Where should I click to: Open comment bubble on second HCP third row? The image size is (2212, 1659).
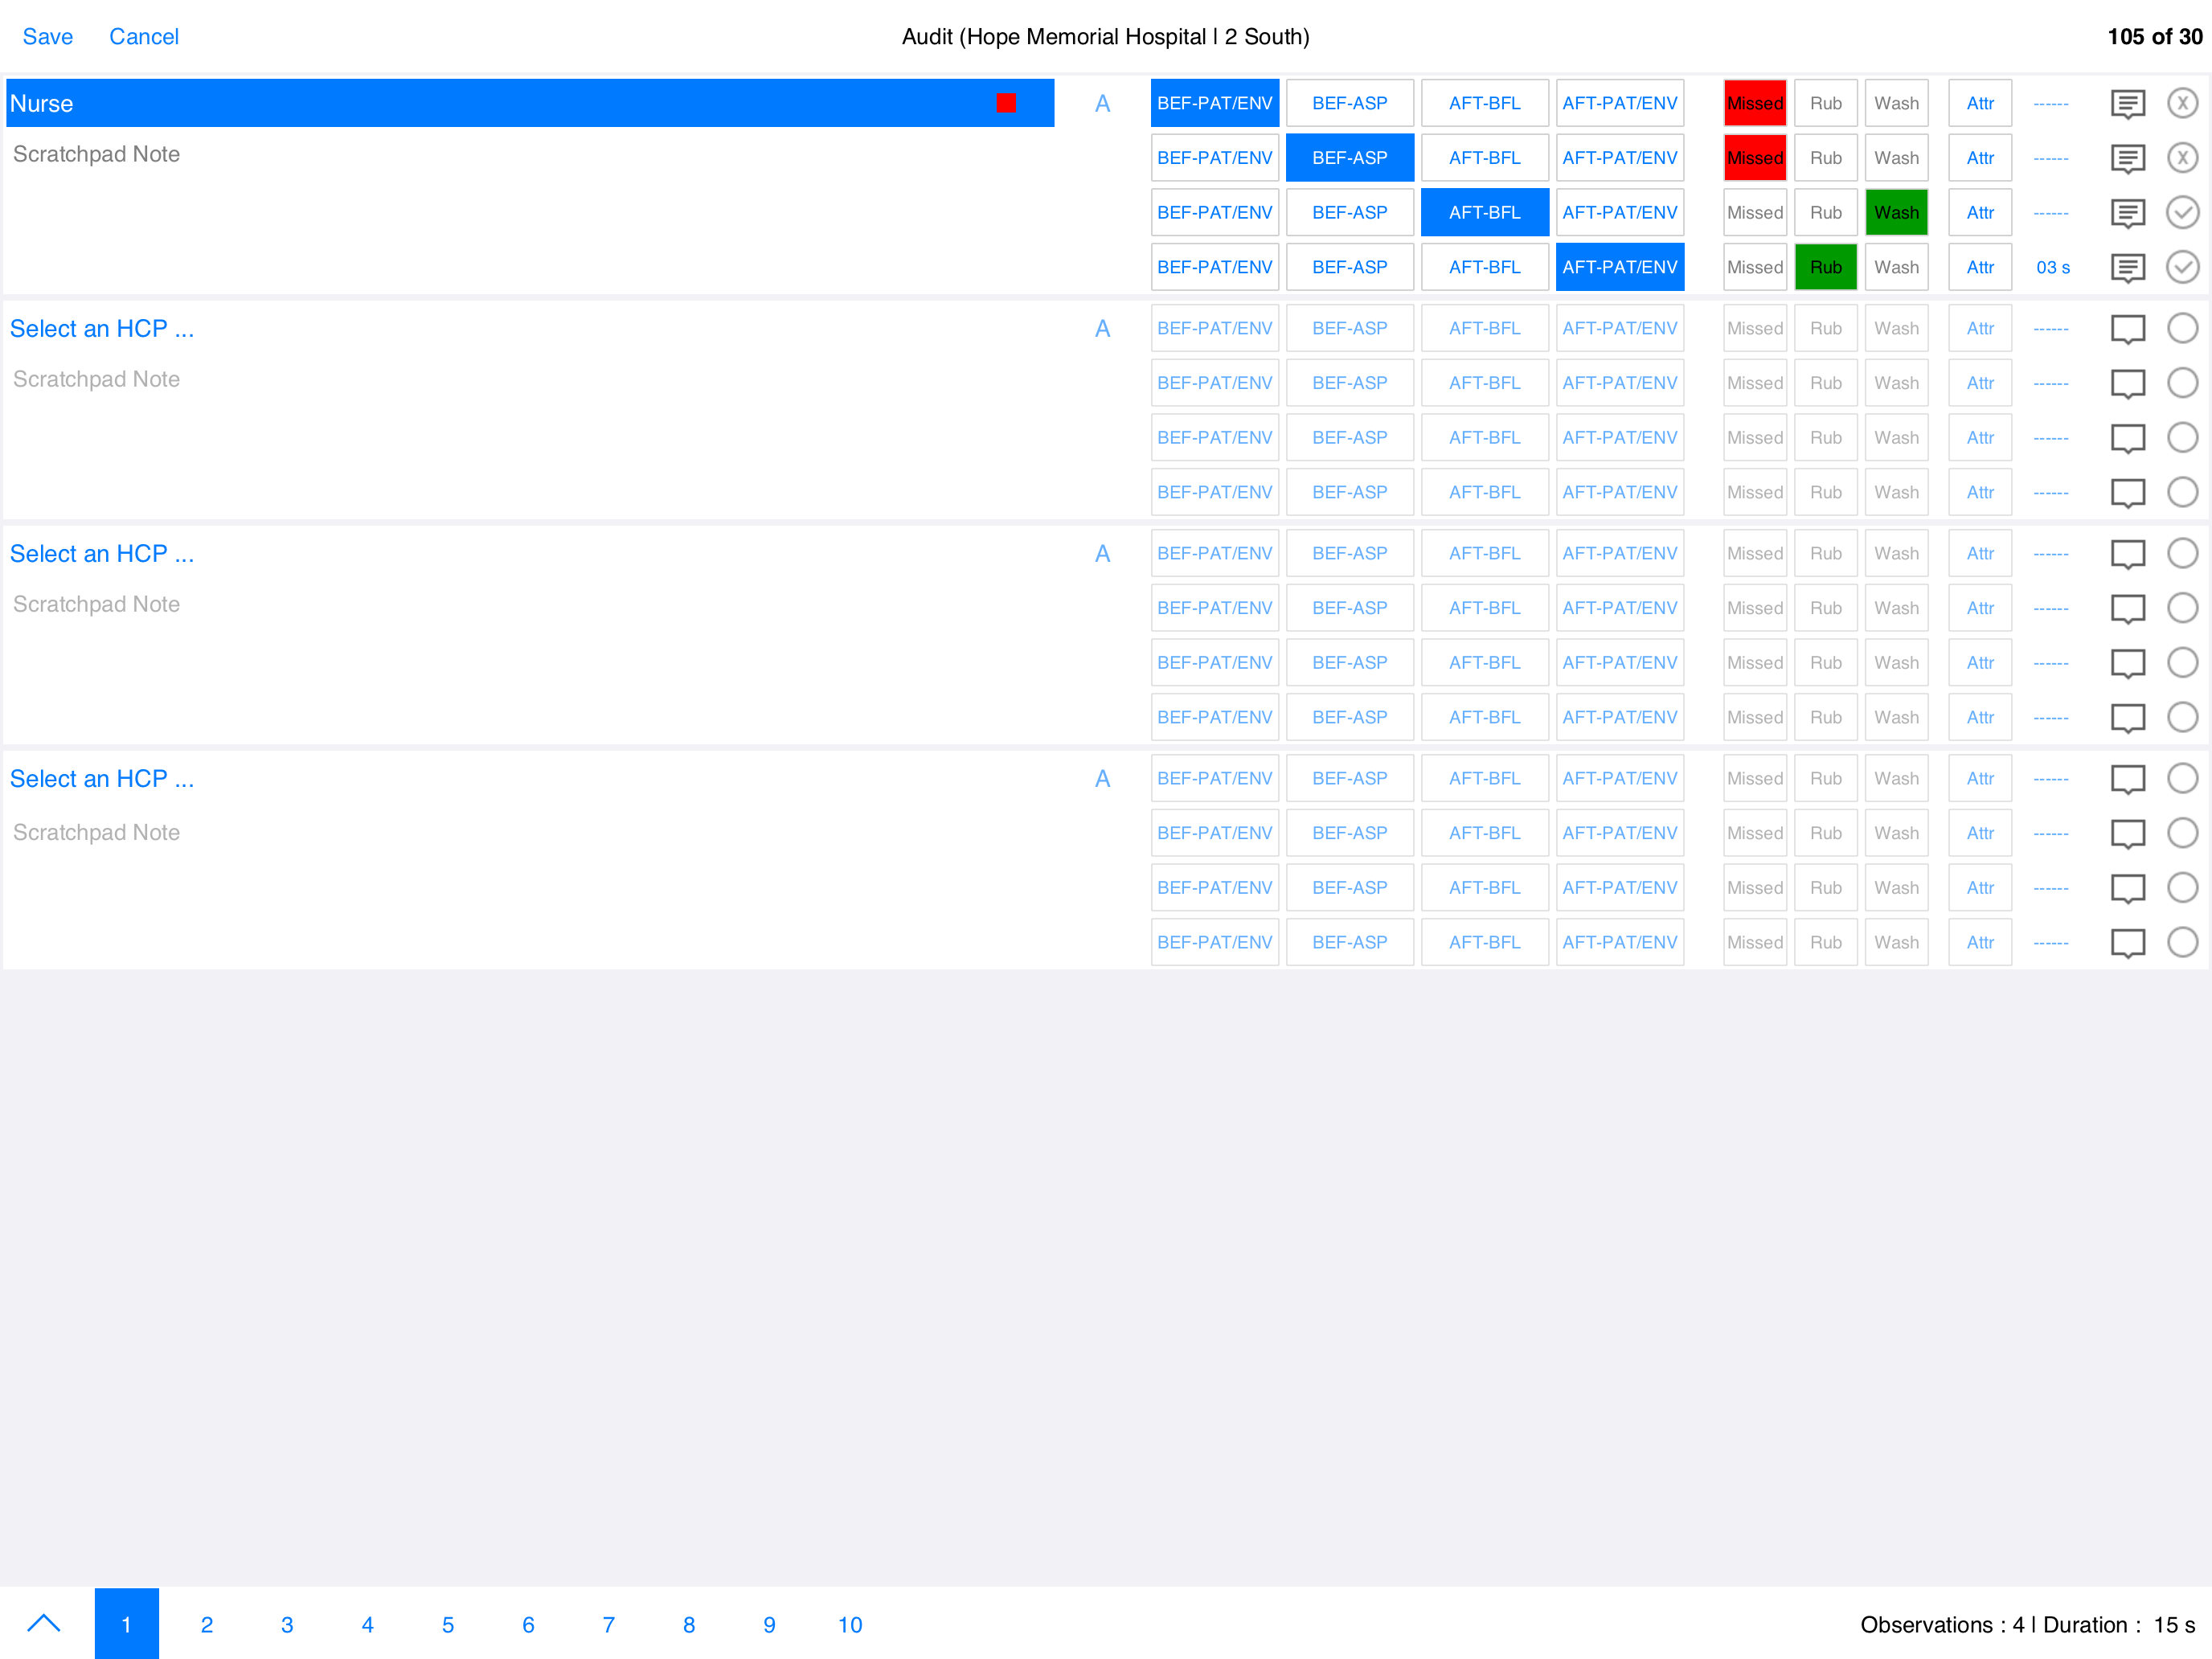click(2127, 438)
